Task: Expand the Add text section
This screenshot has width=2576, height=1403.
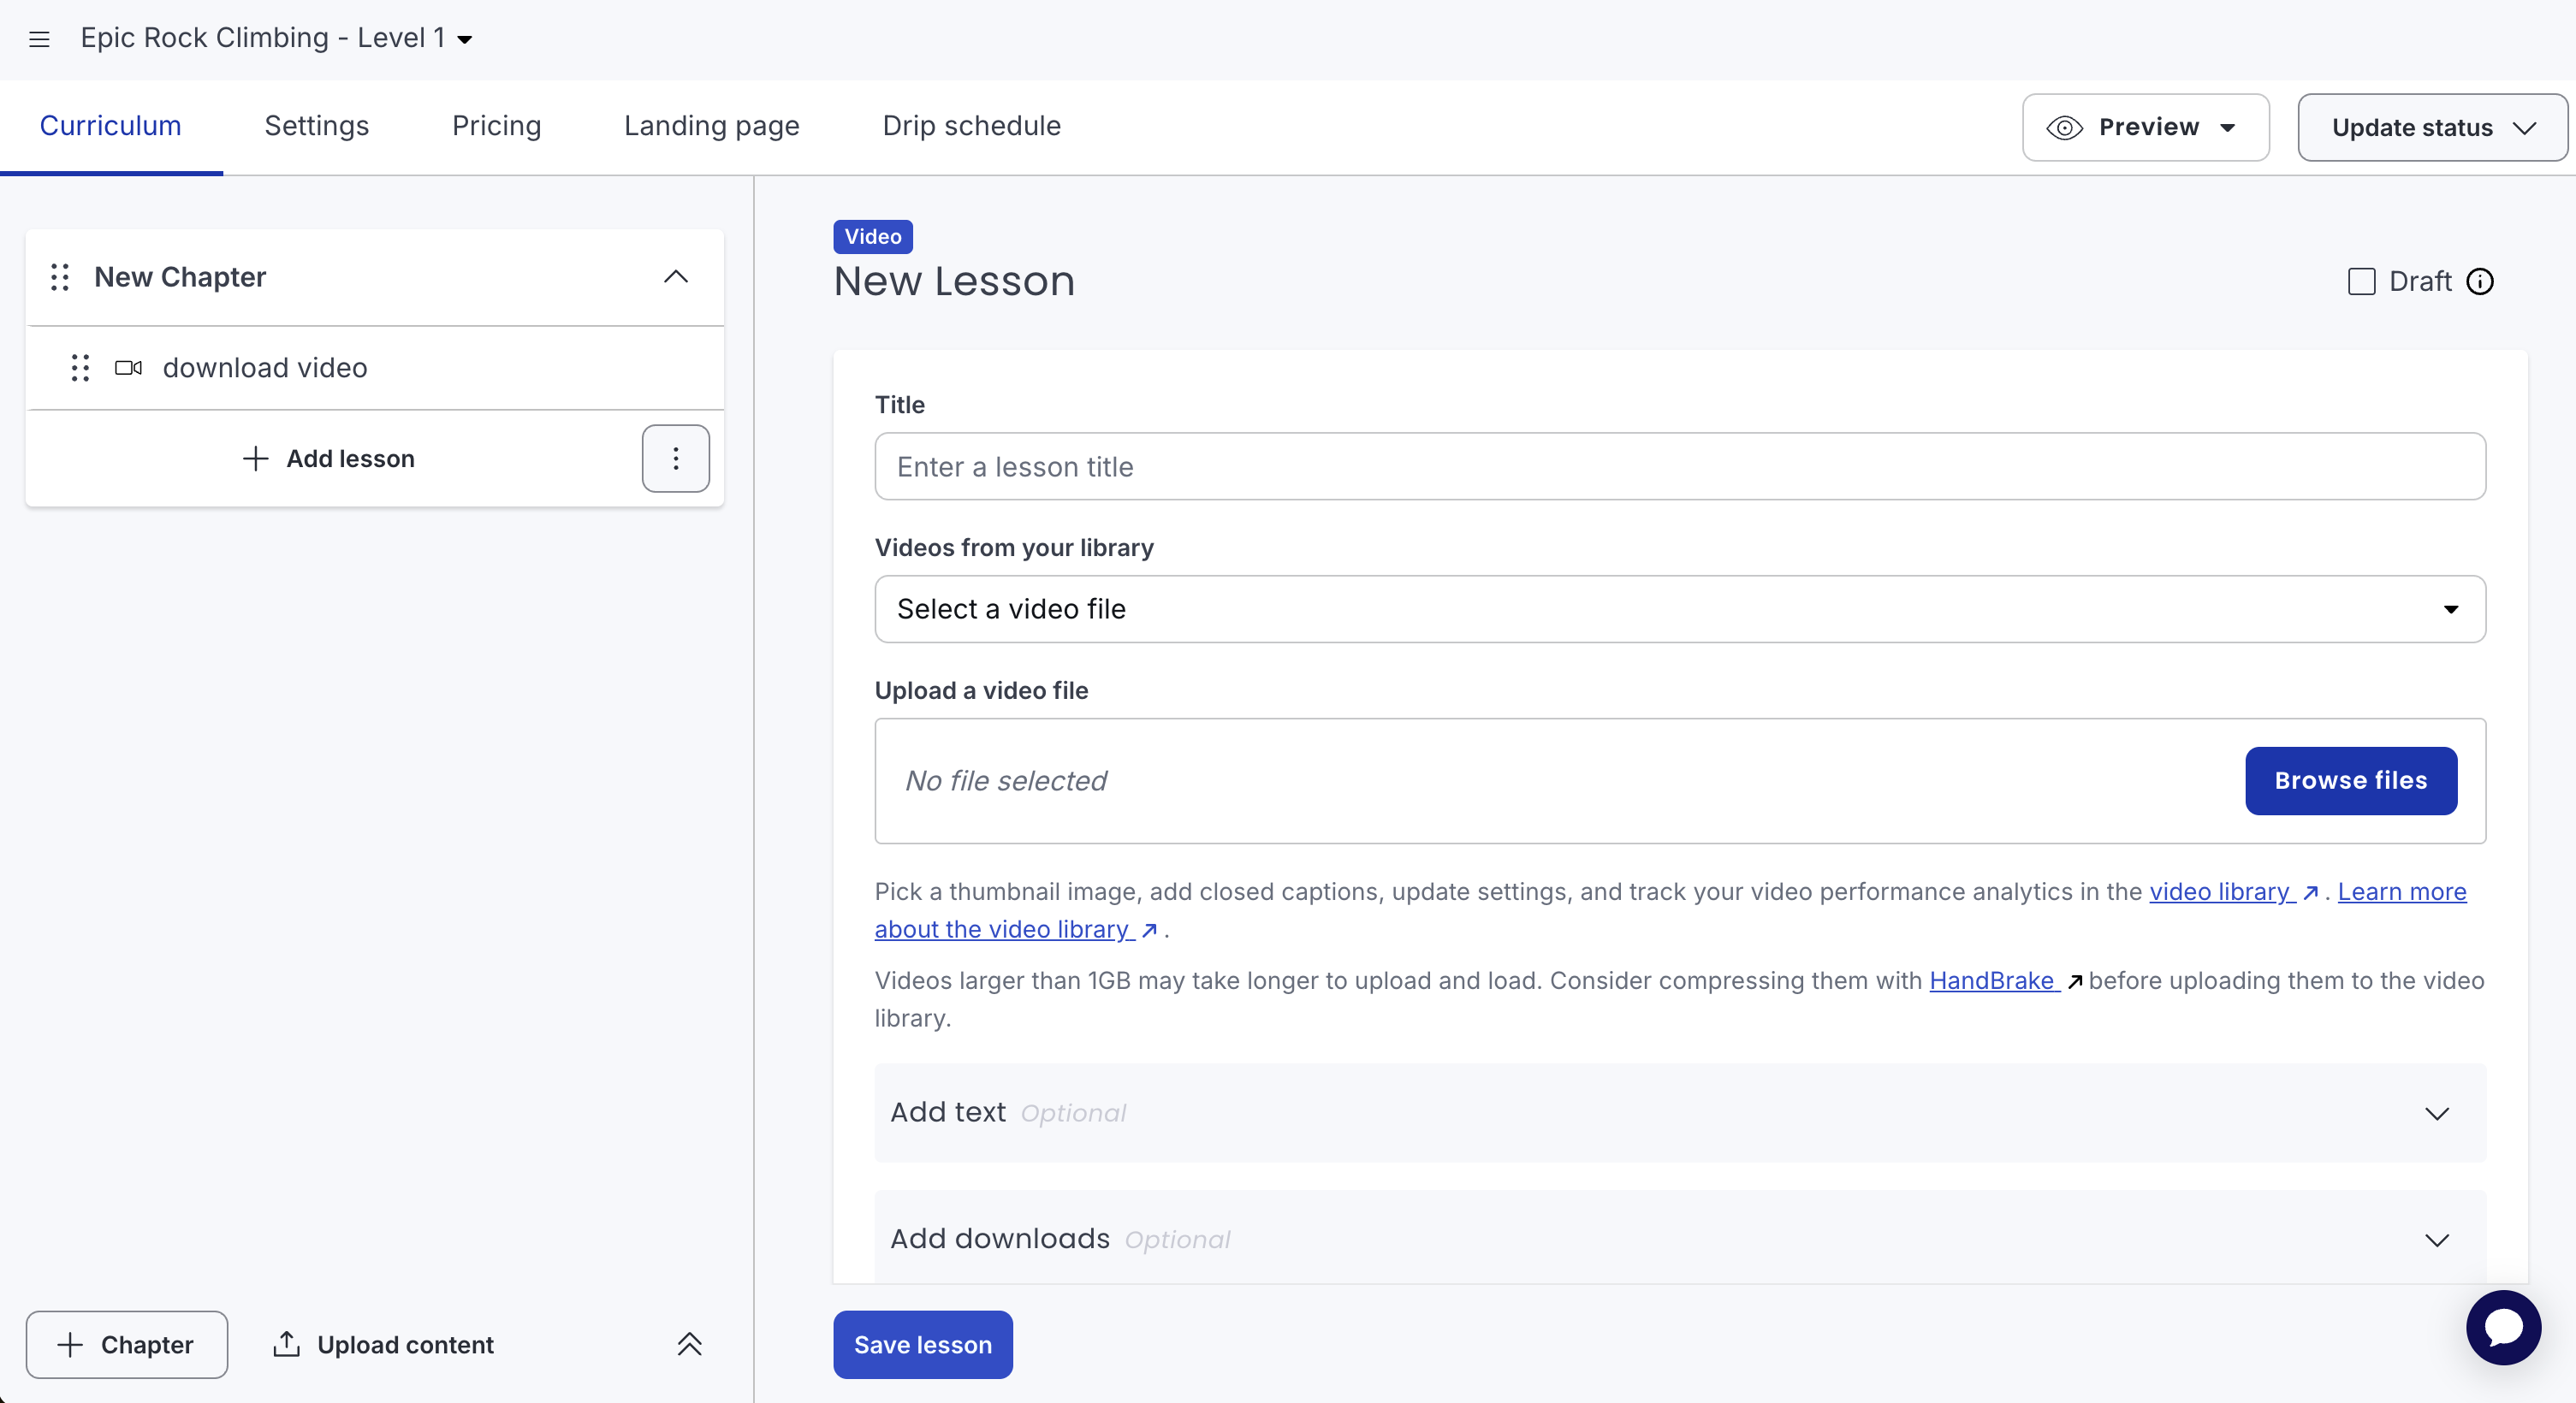Action: click(x=1679, y=1112)
